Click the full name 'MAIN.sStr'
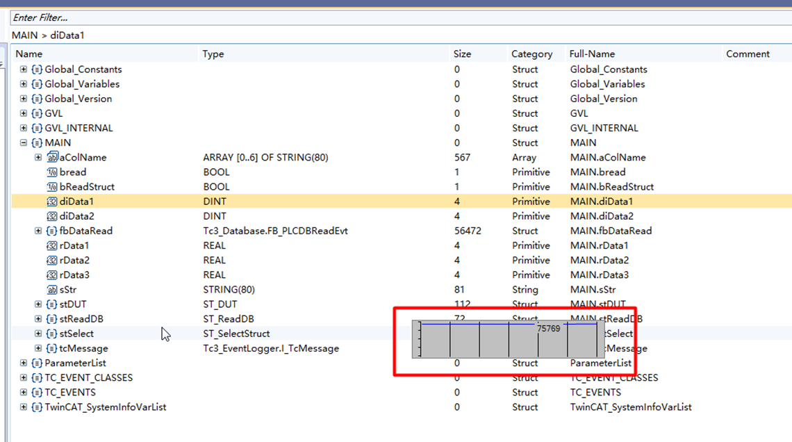The image size is (792, 442). coord(593,289)
